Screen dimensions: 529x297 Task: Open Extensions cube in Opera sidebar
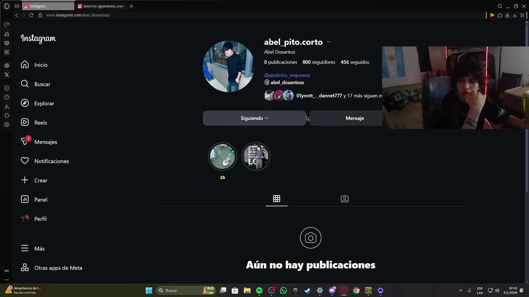click(7, 115)
